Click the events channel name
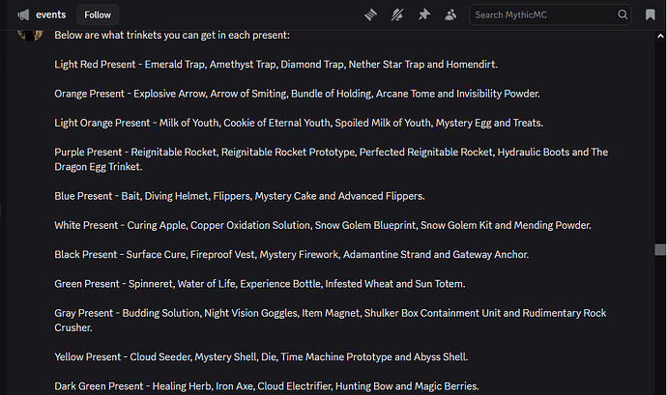This screenshot has height=395, width=667. coord(50,14)
